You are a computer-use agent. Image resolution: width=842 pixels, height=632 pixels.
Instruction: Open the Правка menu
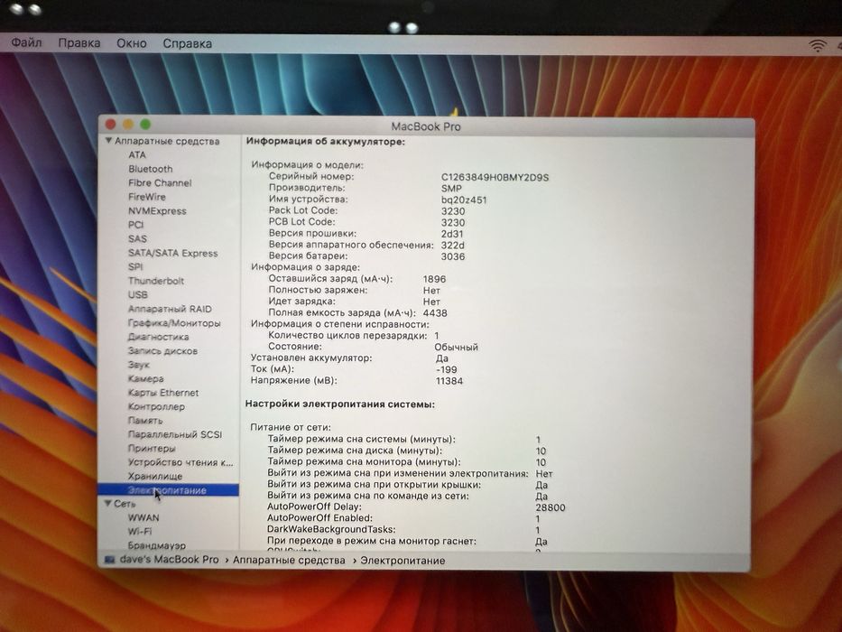click(x=79, y=43)
